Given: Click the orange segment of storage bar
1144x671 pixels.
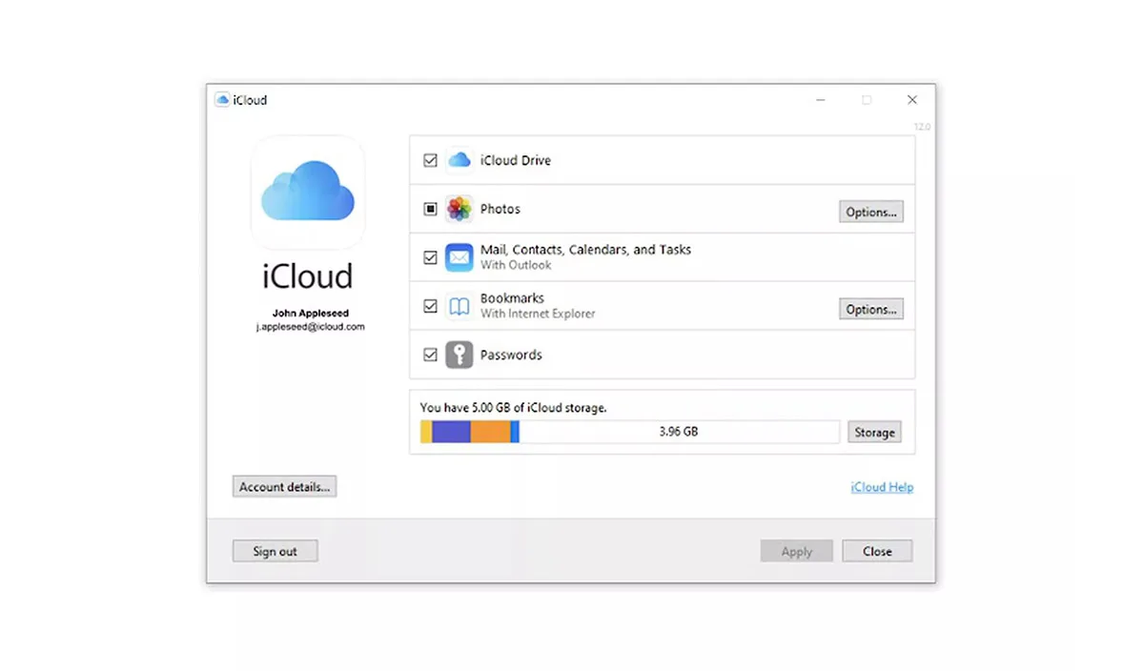Looking at the screenshot, I should (490, 432).
